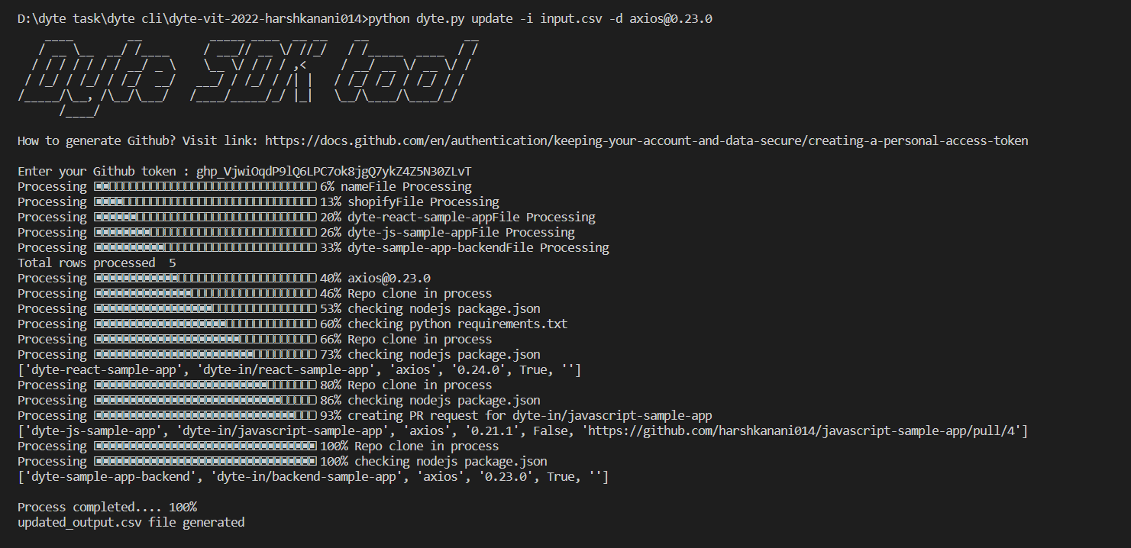This screenshot has height=548, width=1131.
Task: Click the entered GitHub token value
Action: click(339, 171)
